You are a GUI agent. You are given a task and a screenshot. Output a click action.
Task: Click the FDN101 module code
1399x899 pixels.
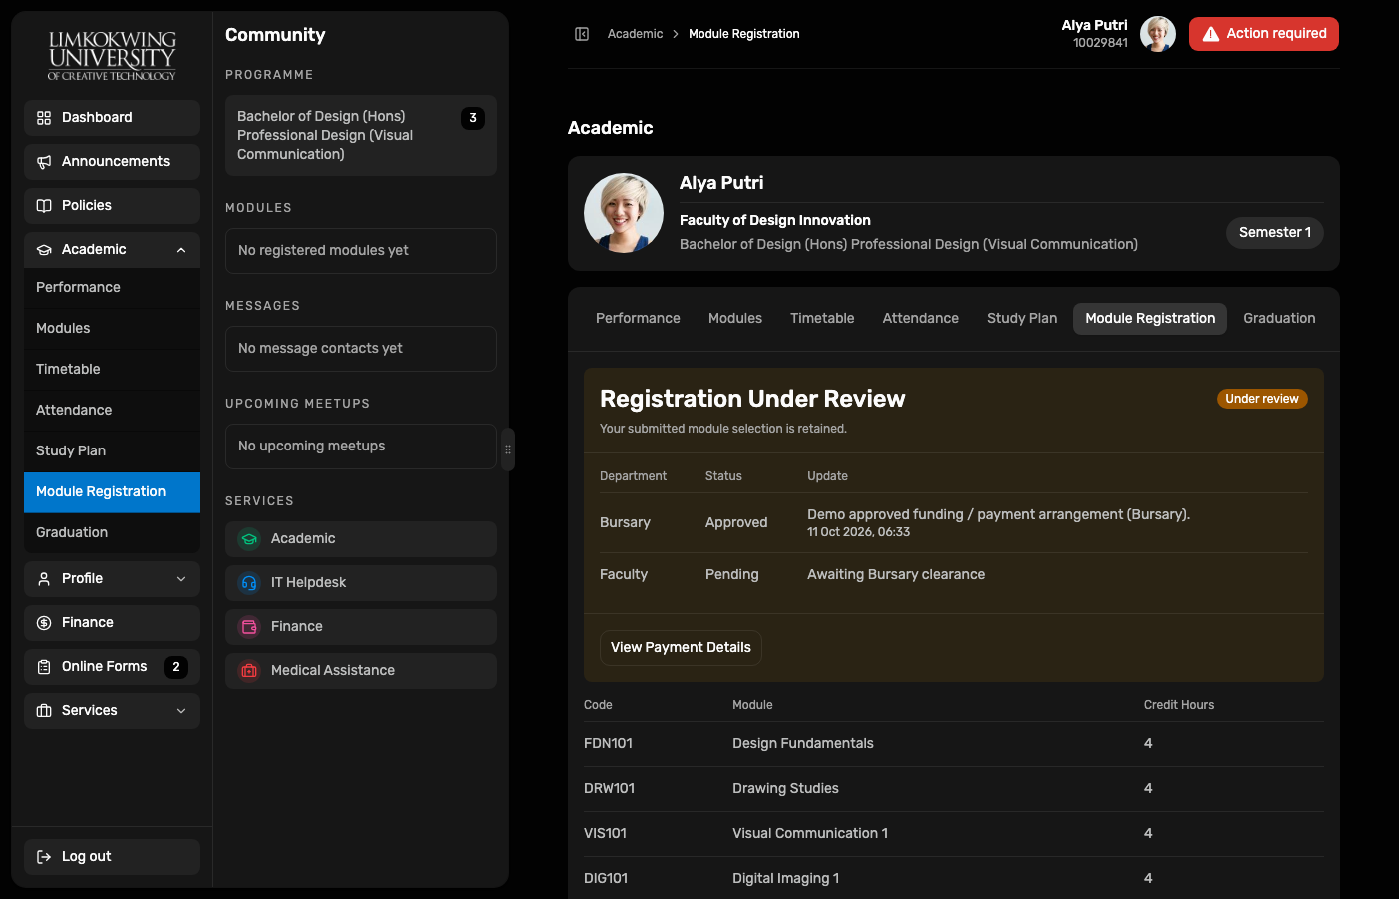click(x=608, y=744)
